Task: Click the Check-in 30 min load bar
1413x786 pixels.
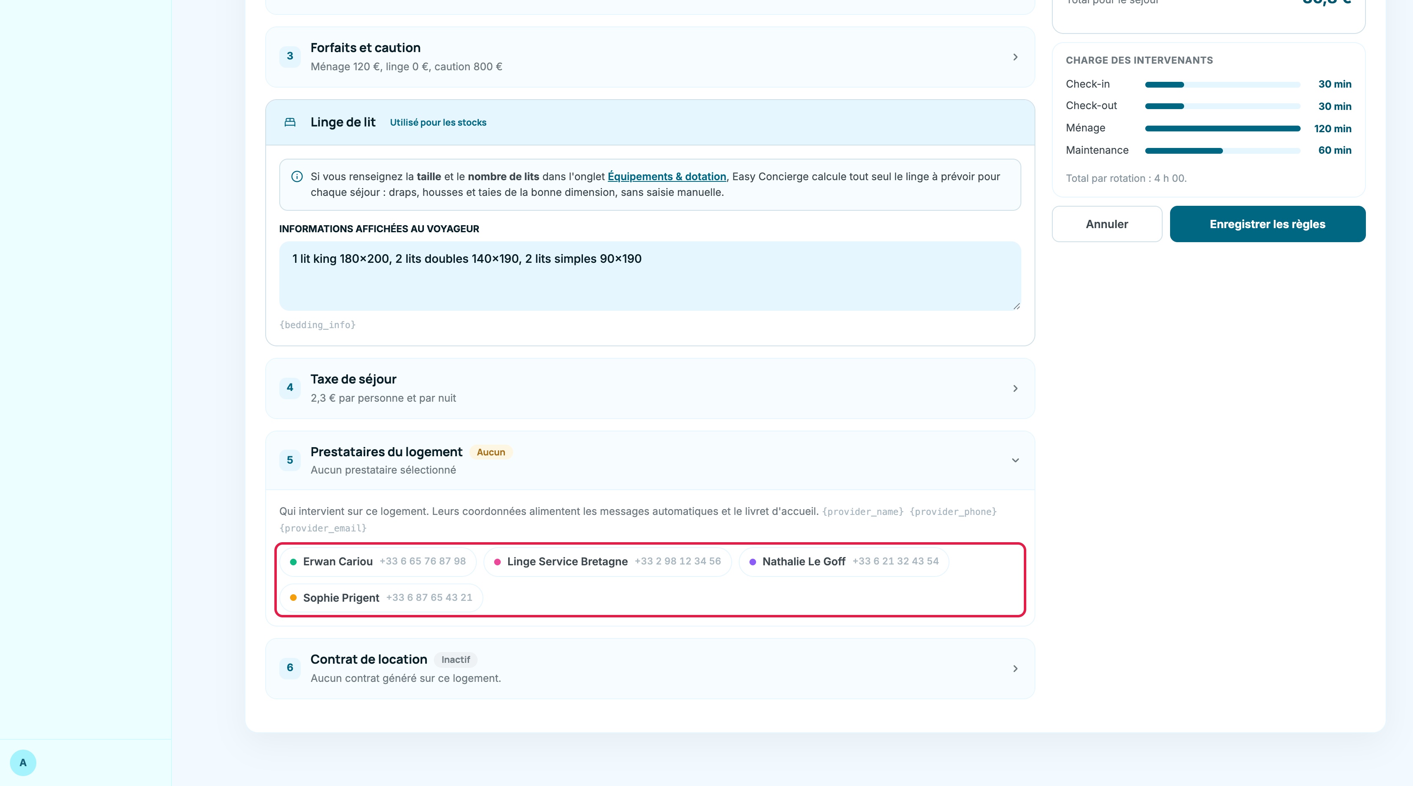Action: pos(1222,84)
